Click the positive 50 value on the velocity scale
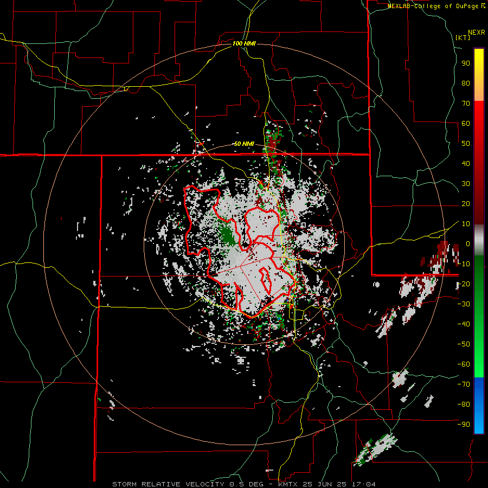Screen dimensions: 488x488 [x=466, y=144]
